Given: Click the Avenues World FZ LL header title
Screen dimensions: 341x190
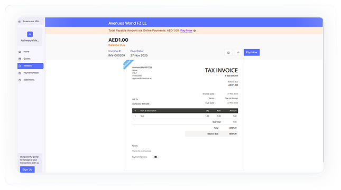Looking at the screenshot, I should 127,23.
